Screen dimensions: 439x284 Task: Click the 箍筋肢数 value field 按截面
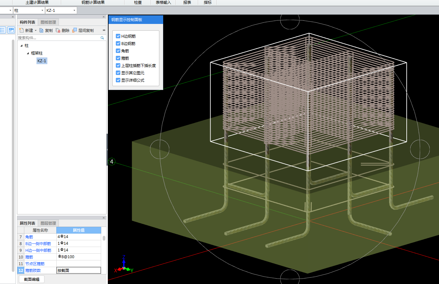click(x=79, y=271)
